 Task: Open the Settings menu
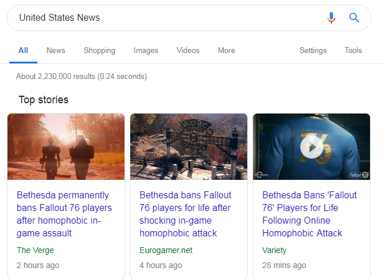click(x=313, y=50)
